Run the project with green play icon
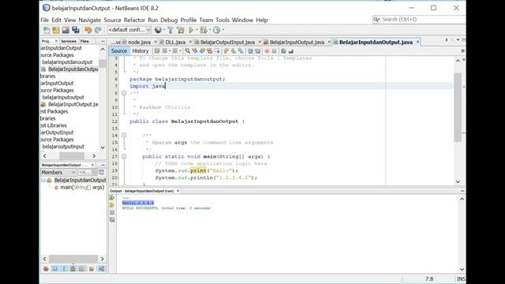The width and height of the screenshot is (505, 284). pos(191,30)
